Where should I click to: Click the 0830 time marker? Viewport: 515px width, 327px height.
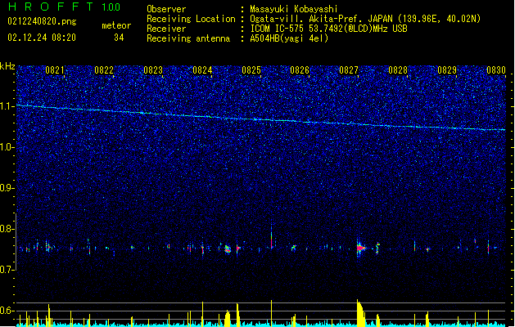coord(496,70)
